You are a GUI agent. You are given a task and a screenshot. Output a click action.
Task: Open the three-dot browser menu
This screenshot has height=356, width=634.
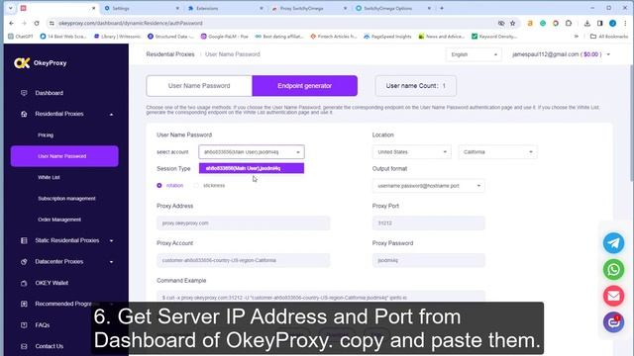pos(625,24)
